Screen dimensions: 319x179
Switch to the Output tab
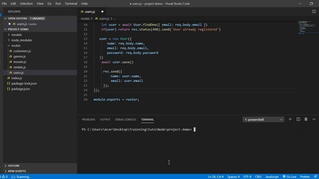pos(105,119)
